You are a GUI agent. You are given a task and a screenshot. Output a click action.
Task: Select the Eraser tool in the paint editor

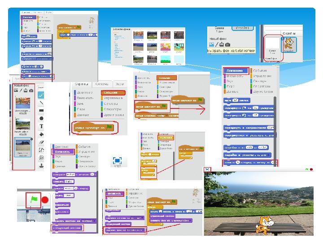coord(41,142)
